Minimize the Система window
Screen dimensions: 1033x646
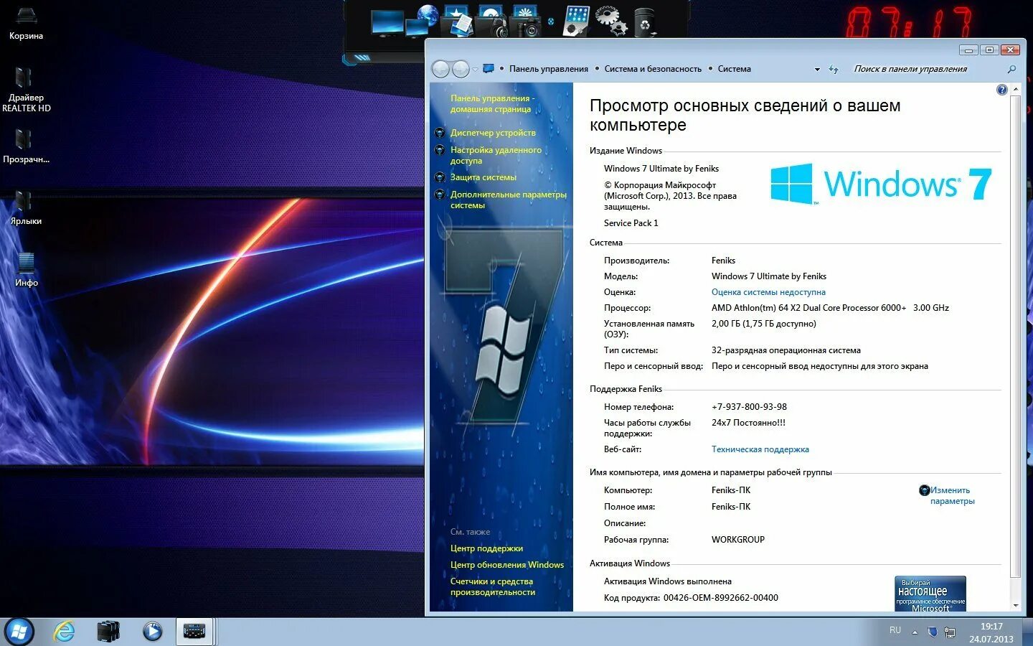tap(968, 50)
